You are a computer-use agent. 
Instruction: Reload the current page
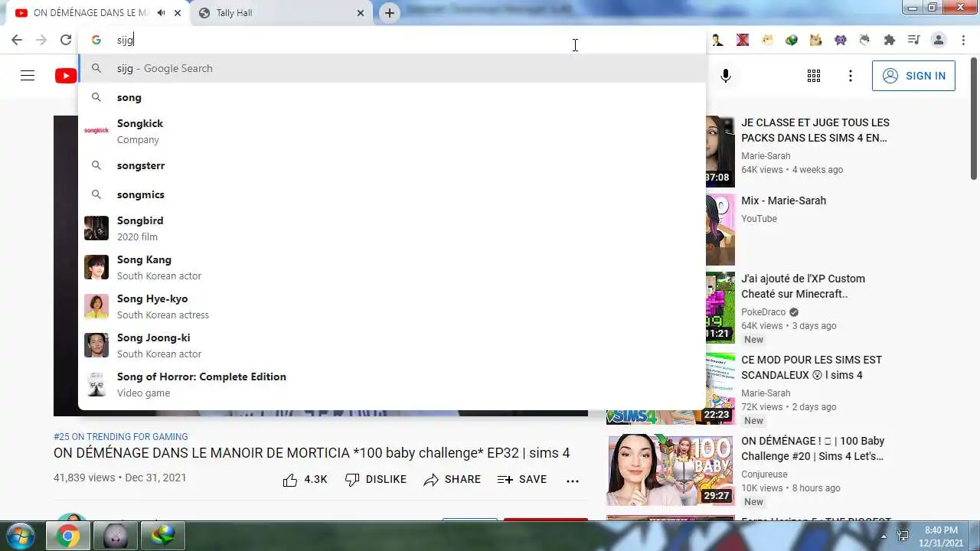(66, 40)
